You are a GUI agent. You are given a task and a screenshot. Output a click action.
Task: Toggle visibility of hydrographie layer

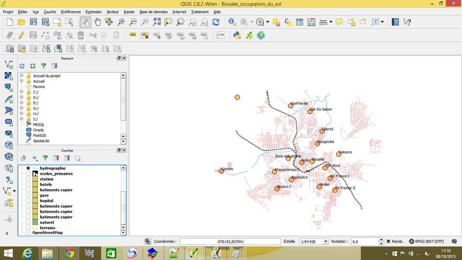tap(28, 168)
